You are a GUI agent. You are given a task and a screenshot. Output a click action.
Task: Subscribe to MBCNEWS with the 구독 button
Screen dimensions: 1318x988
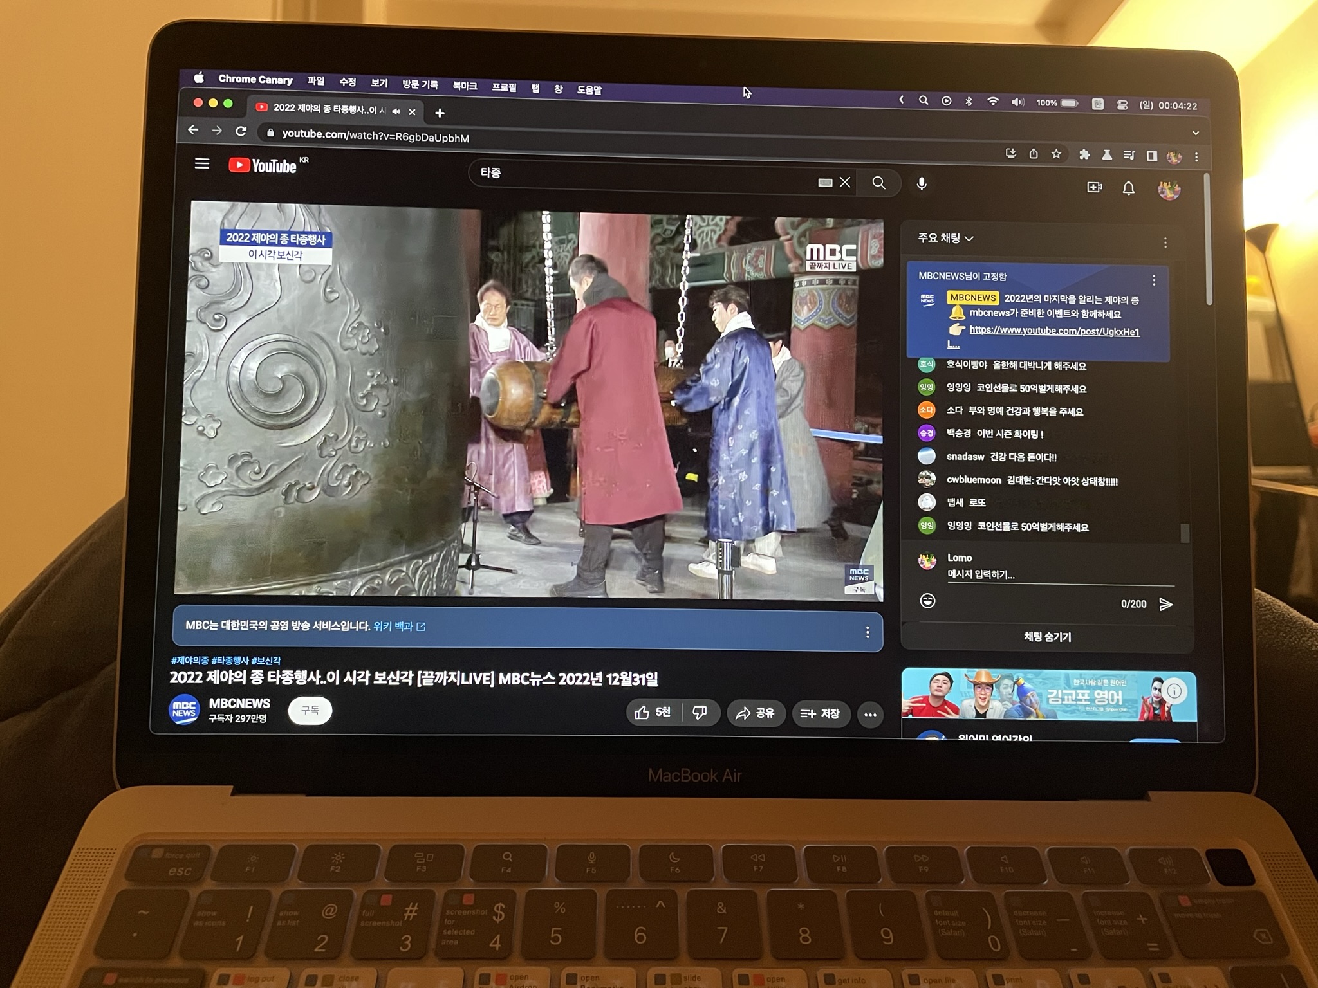click(310, 710)
